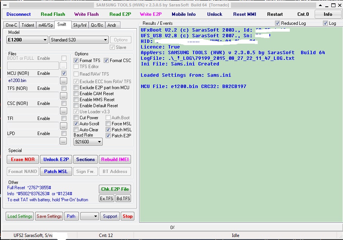Switch to the One-C tab
The width and height of the screenshot is (343, 240).
point(11,25)
